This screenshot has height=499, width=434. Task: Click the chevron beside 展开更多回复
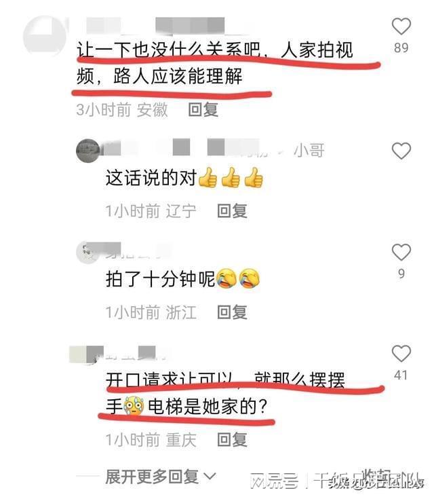(x=210, y=477)
